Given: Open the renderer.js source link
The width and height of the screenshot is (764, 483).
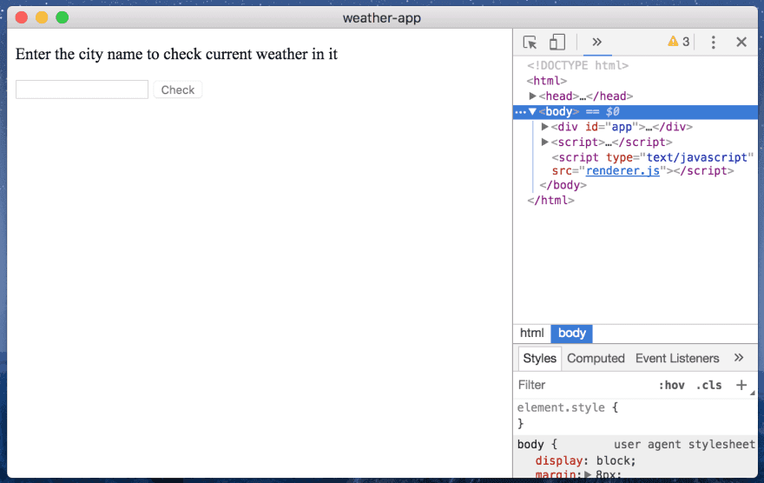Looking at the screenshot, I should [622, 171].
